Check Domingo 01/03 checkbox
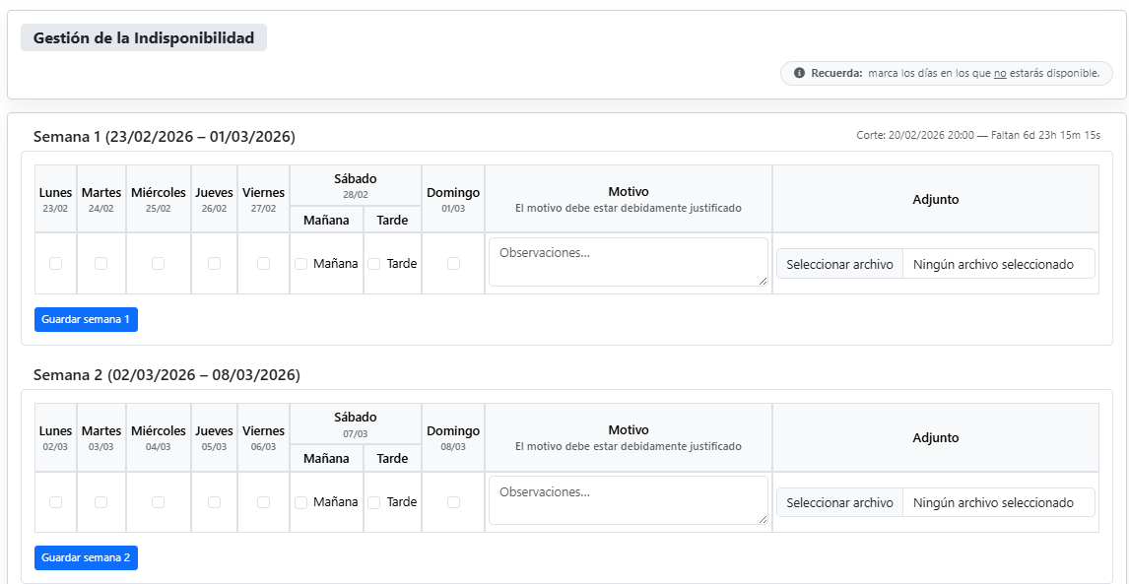Viewport: 1129px width, 584px height. [x=453, y=263]
